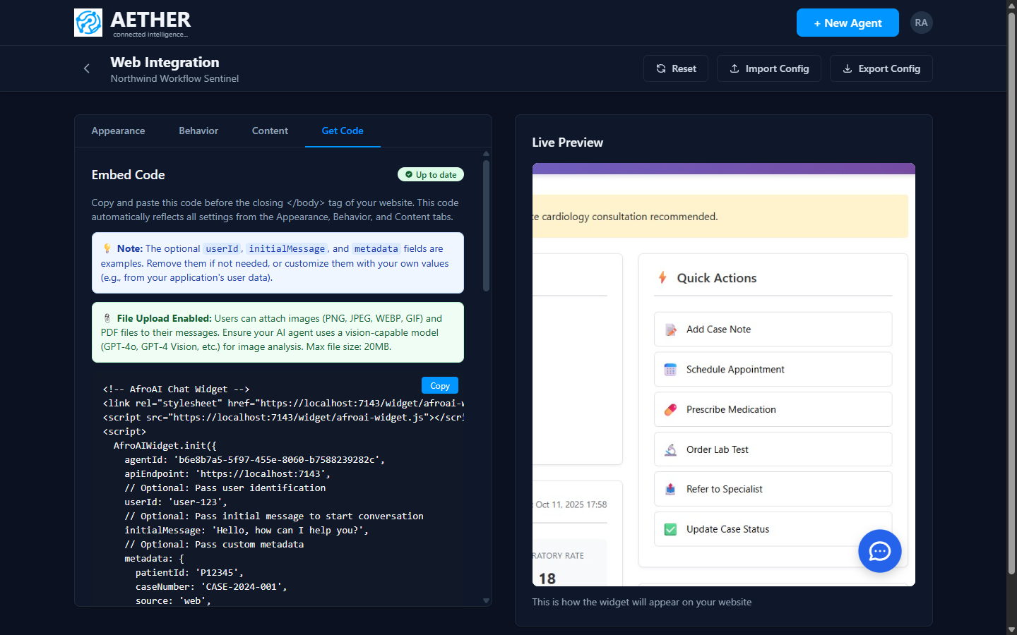The width and height of the screenshot is (1017, 635).
Task: Click the lightning icon beside Quick Actions
Action: (662, 277)
